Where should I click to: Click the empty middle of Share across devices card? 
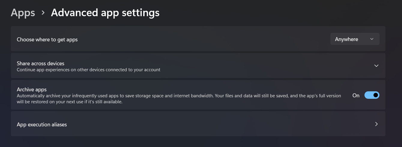click(x=264, y=66)
